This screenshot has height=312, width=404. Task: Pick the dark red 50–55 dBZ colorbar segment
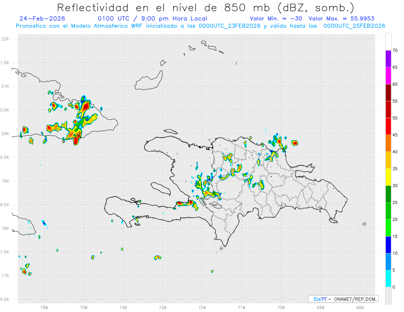(388, 109)
